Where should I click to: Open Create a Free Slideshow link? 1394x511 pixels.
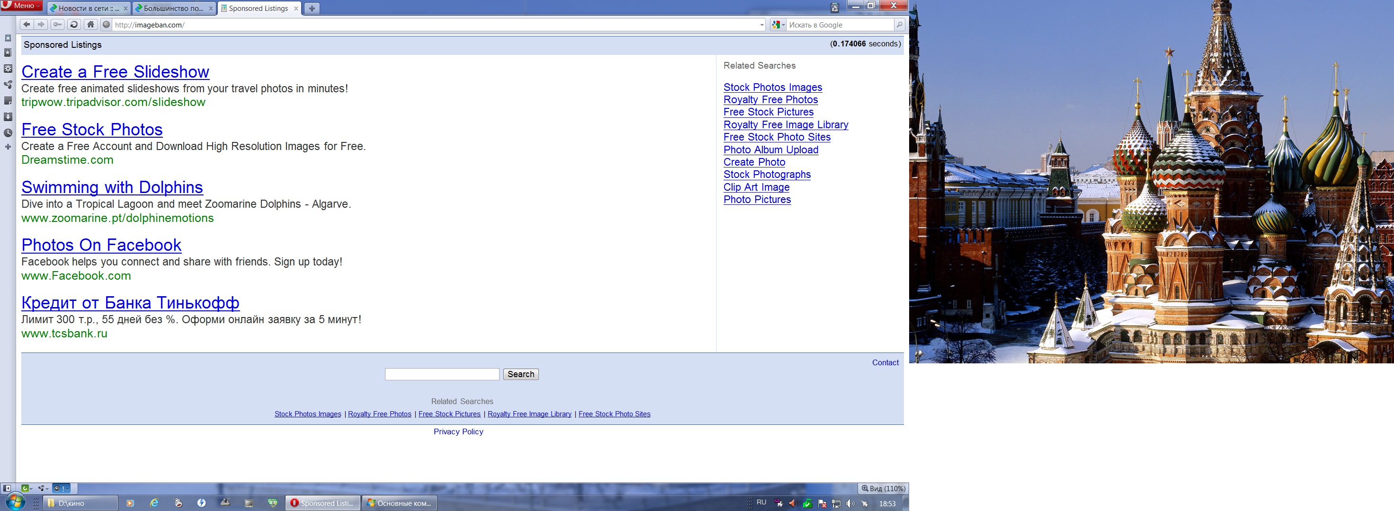click(x=115, y=72)
